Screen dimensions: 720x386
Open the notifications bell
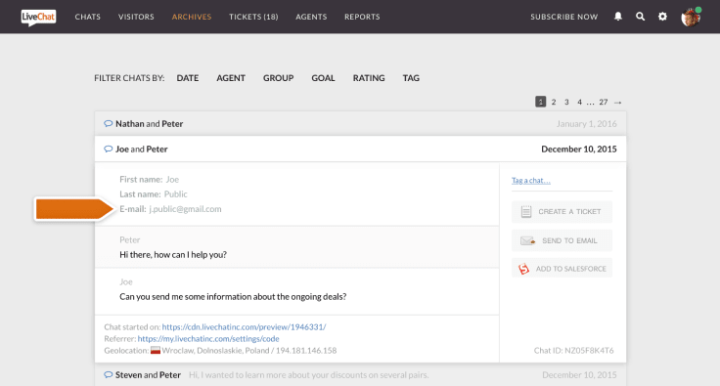(618, 17)
